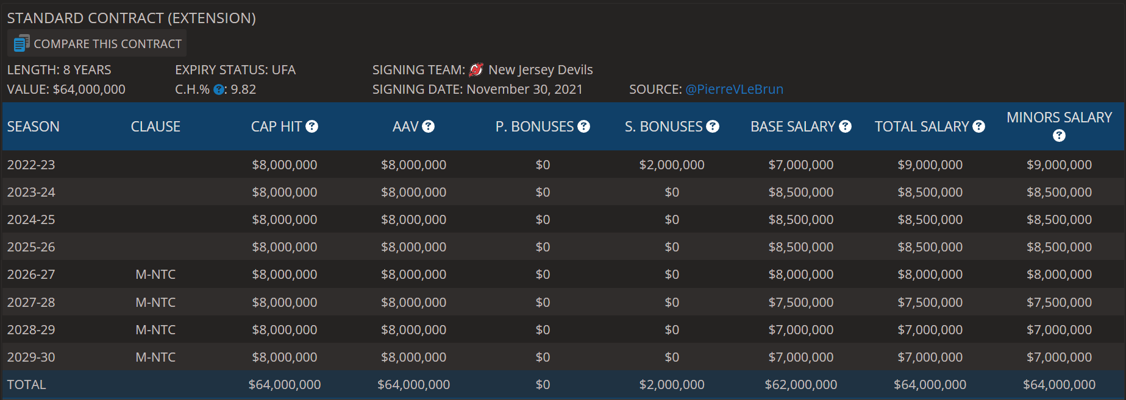This screenshot has width=1126, height=400.
Task: Click the New Jersey Devils team logo
Action: coord(477,70)
